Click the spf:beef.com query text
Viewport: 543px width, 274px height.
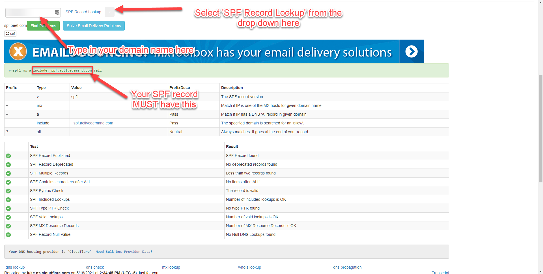pyautogui.click(x=16, y=25)
